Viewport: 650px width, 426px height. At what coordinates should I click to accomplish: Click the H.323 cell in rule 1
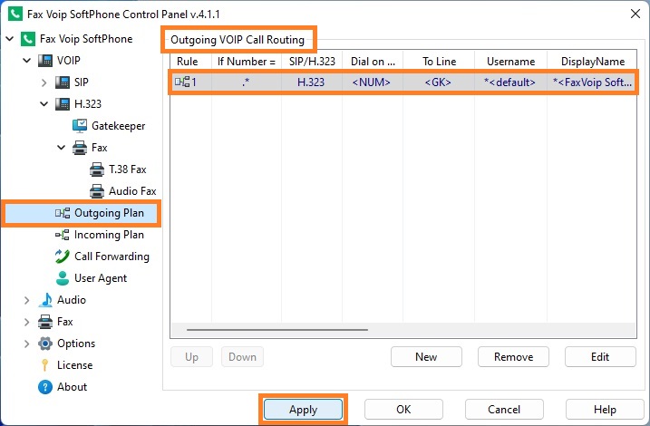click(311, 82)
